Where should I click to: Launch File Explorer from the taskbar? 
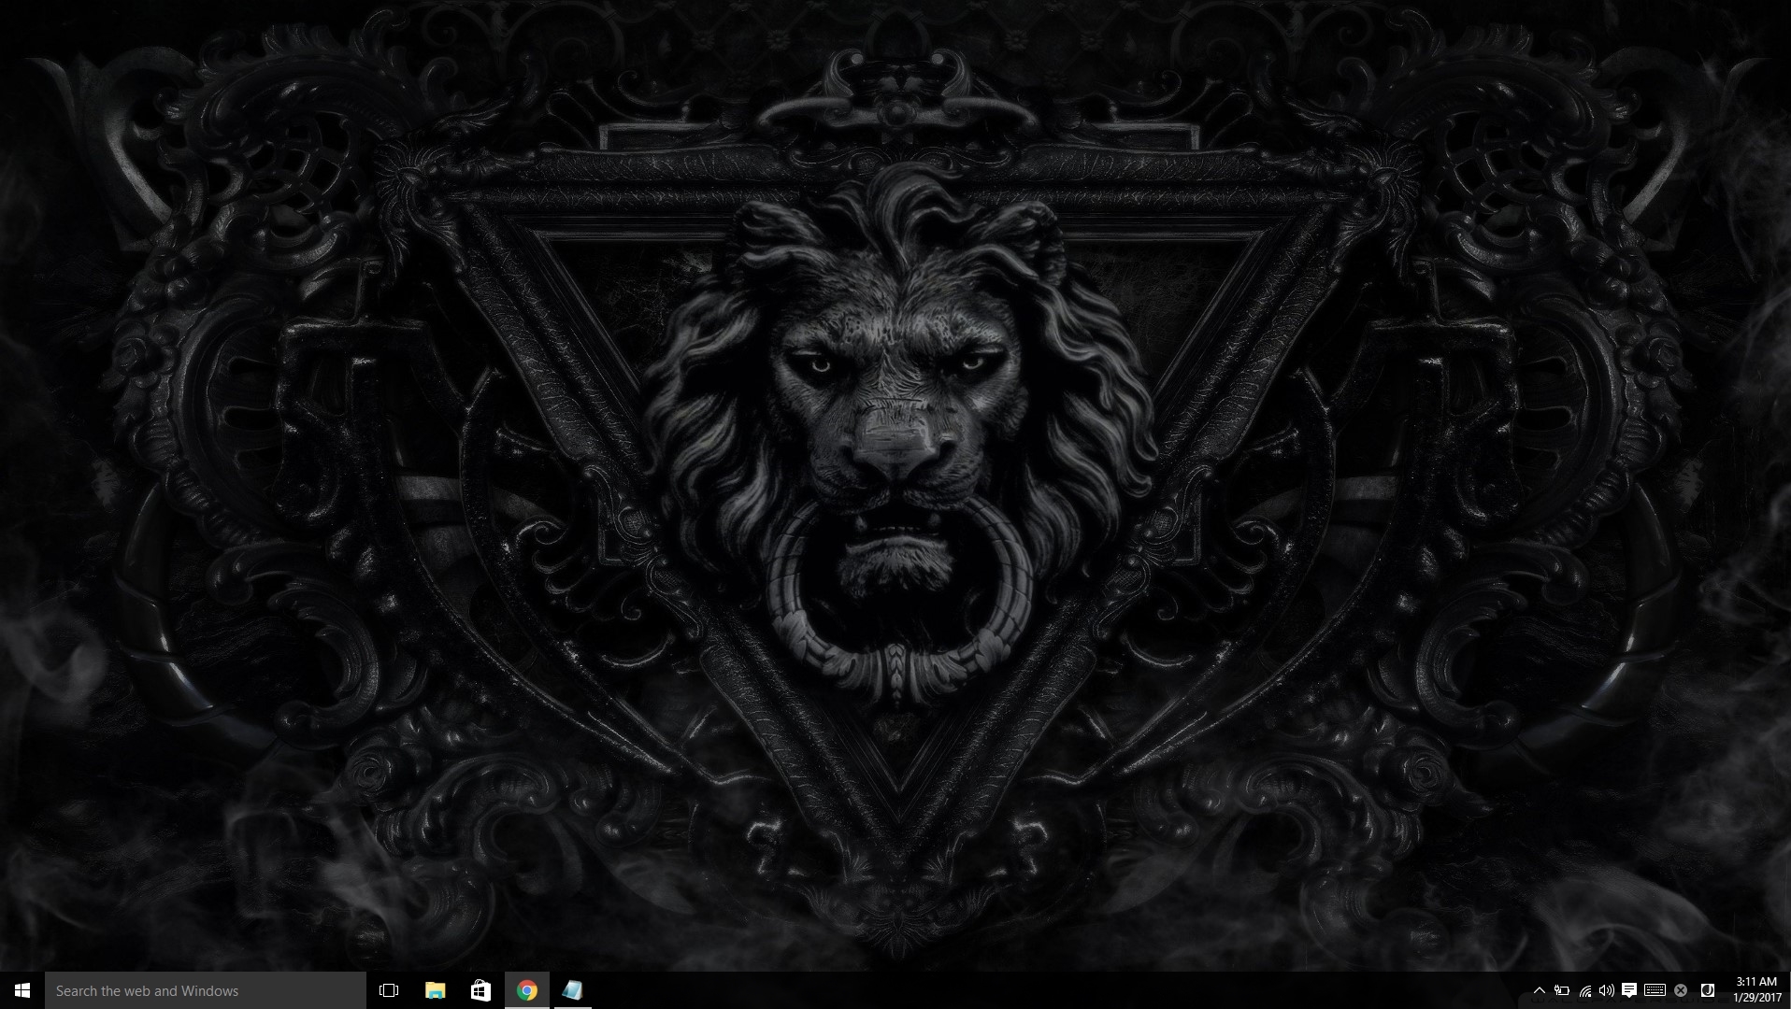coord(435,990)
